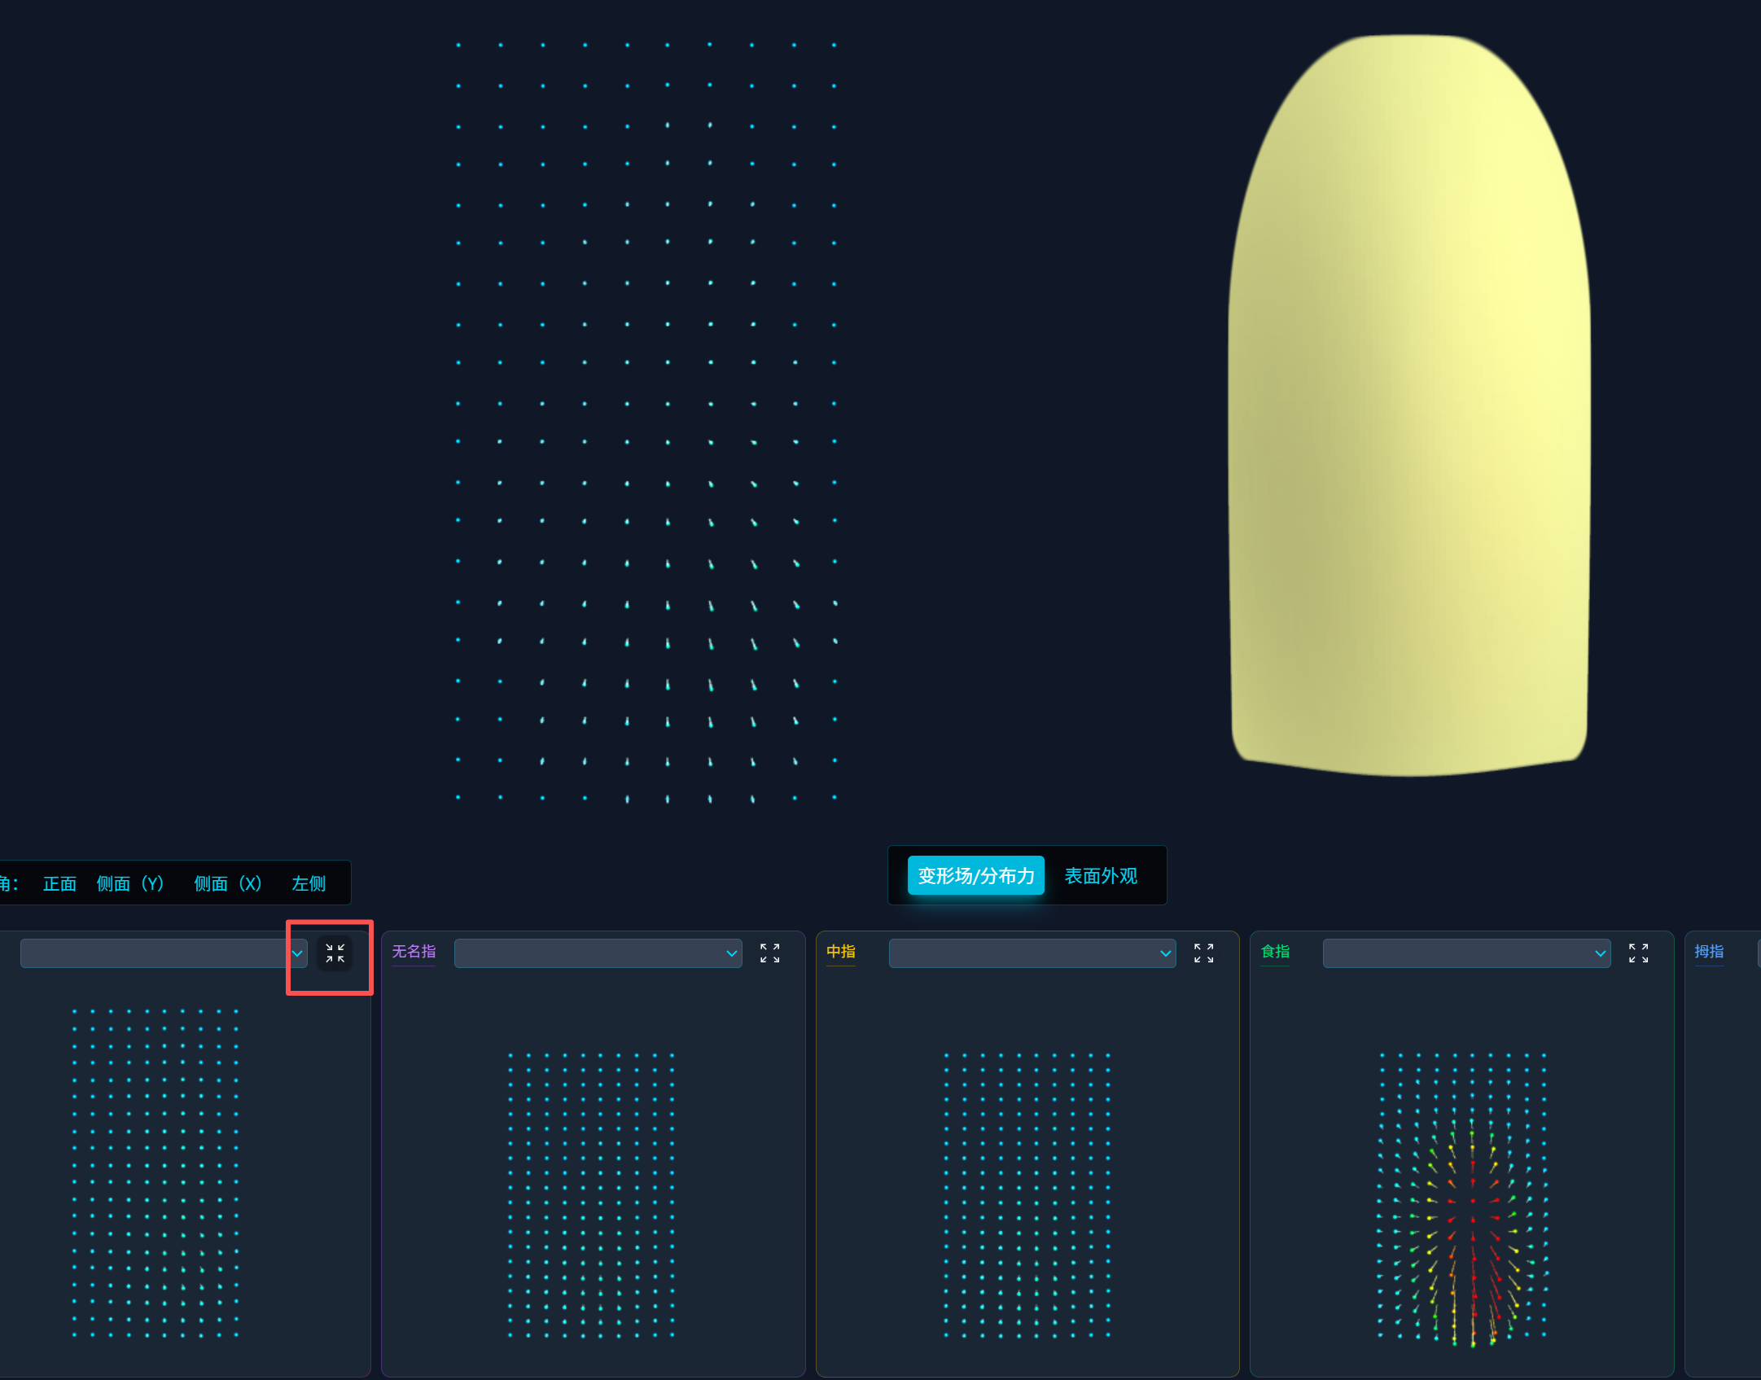Switch to 表面外观 display mode
Viewport: 1761px width, 1380px height.
point(1101,876)
